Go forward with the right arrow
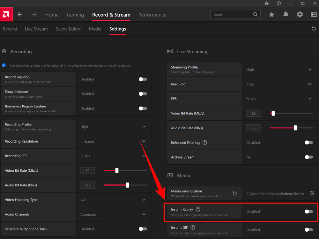This screenshot has width=319, height=239. (x=34, y=14)
